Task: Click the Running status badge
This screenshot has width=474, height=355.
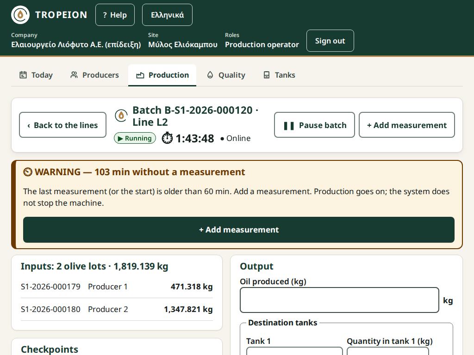Action: [x=135, y=138]
